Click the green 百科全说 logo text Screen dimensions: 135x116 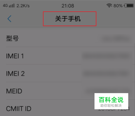pyautogui.click(x=111, y=100)
